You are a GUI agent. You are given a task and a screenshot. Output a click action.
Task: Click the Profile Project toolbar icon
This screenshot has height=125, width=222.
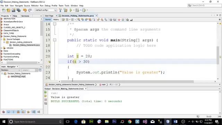(84, 10)
